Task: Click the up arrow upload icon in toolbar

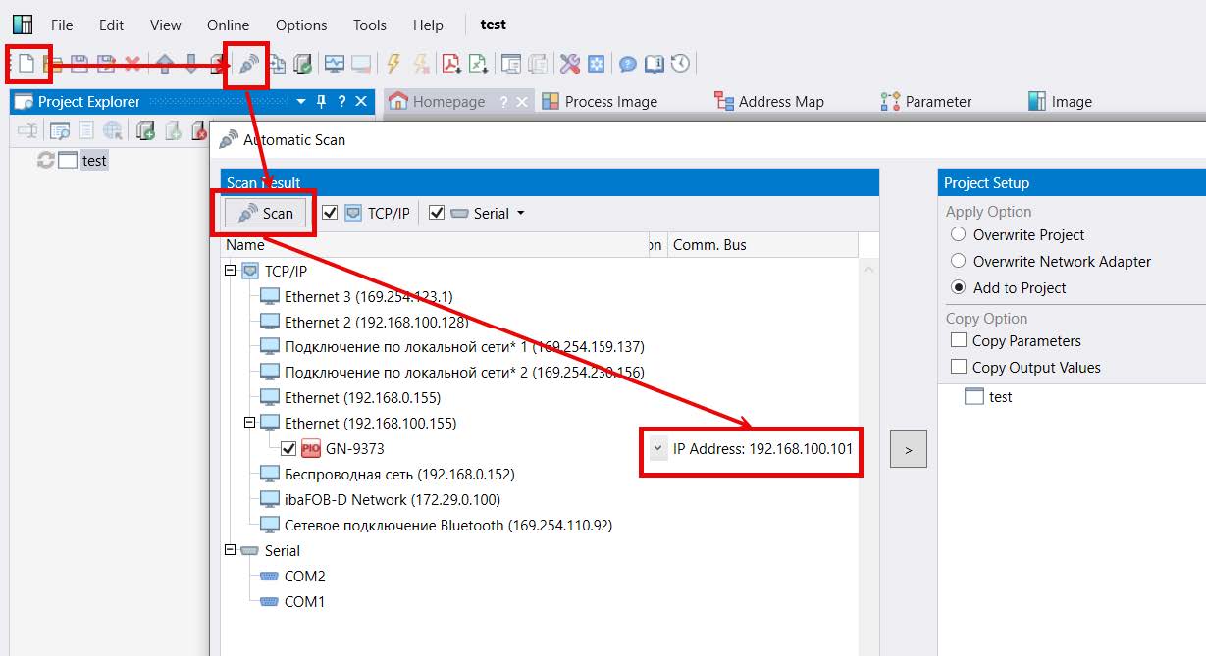Action: point(164,64)
